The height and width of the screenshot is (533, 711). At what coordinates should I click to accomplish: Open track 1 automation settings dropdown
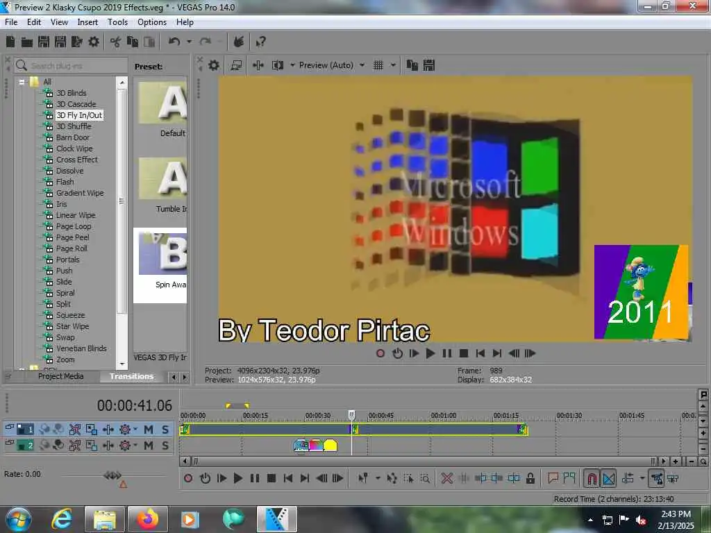click(x=135, y=429)
